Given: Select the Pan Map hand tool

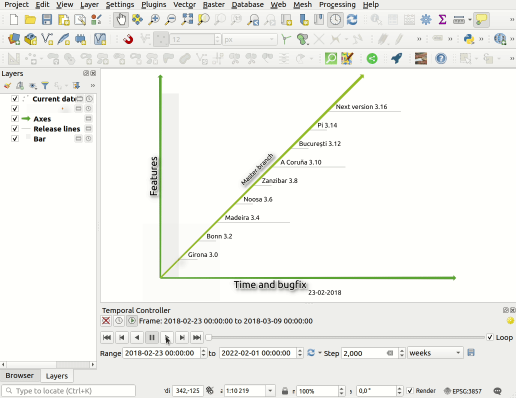Looking at the screenshot, I should coord(121,20).
